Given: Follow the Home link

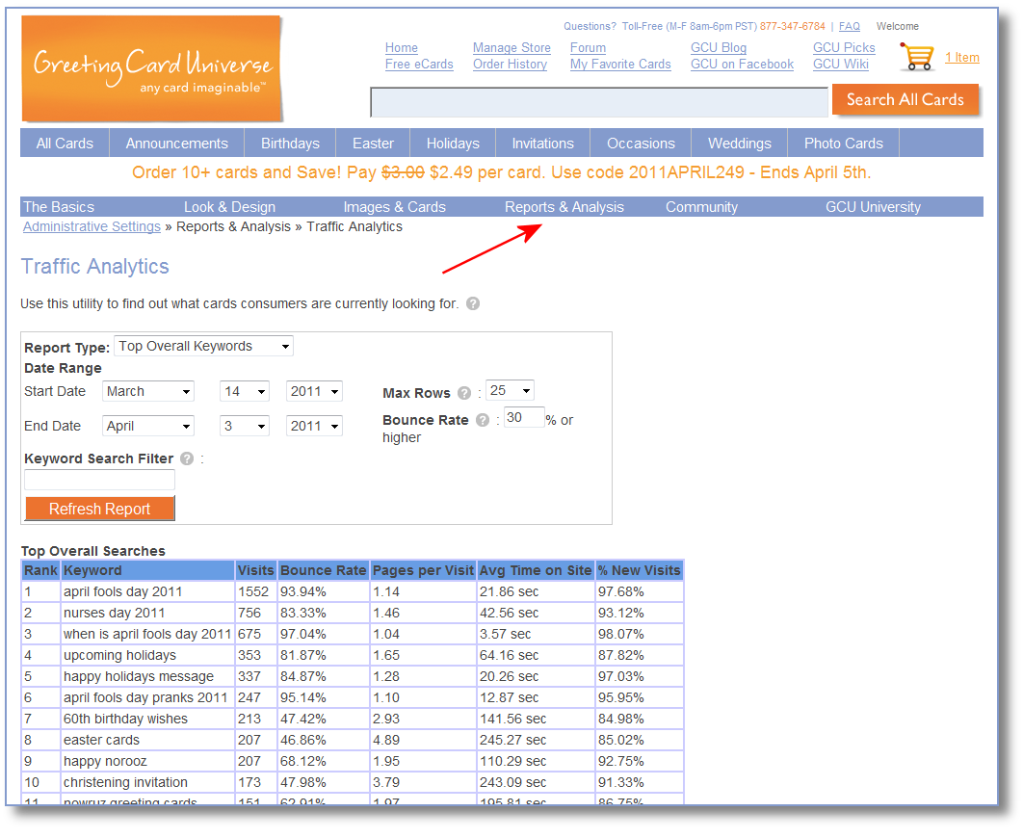Looking at the screenshot, I should pyautogui.click(x=402, y=47).
